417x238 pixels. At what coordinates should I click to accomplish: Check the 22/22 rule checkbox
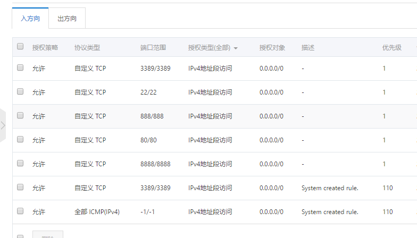[x=20, y=91]
